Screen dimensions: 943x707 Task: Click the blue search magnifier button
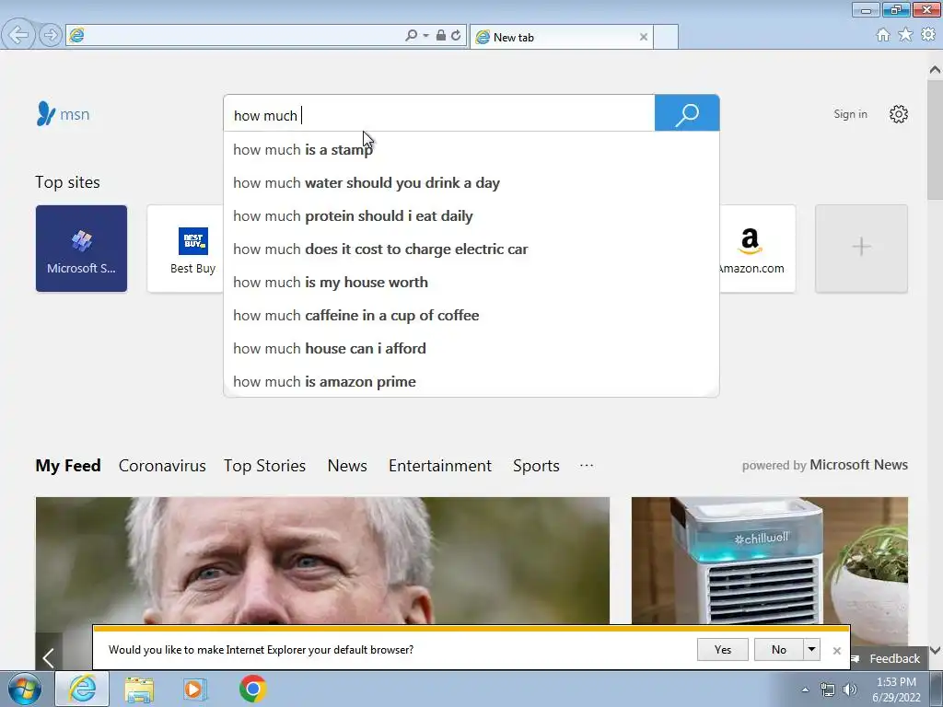[687, 113]
